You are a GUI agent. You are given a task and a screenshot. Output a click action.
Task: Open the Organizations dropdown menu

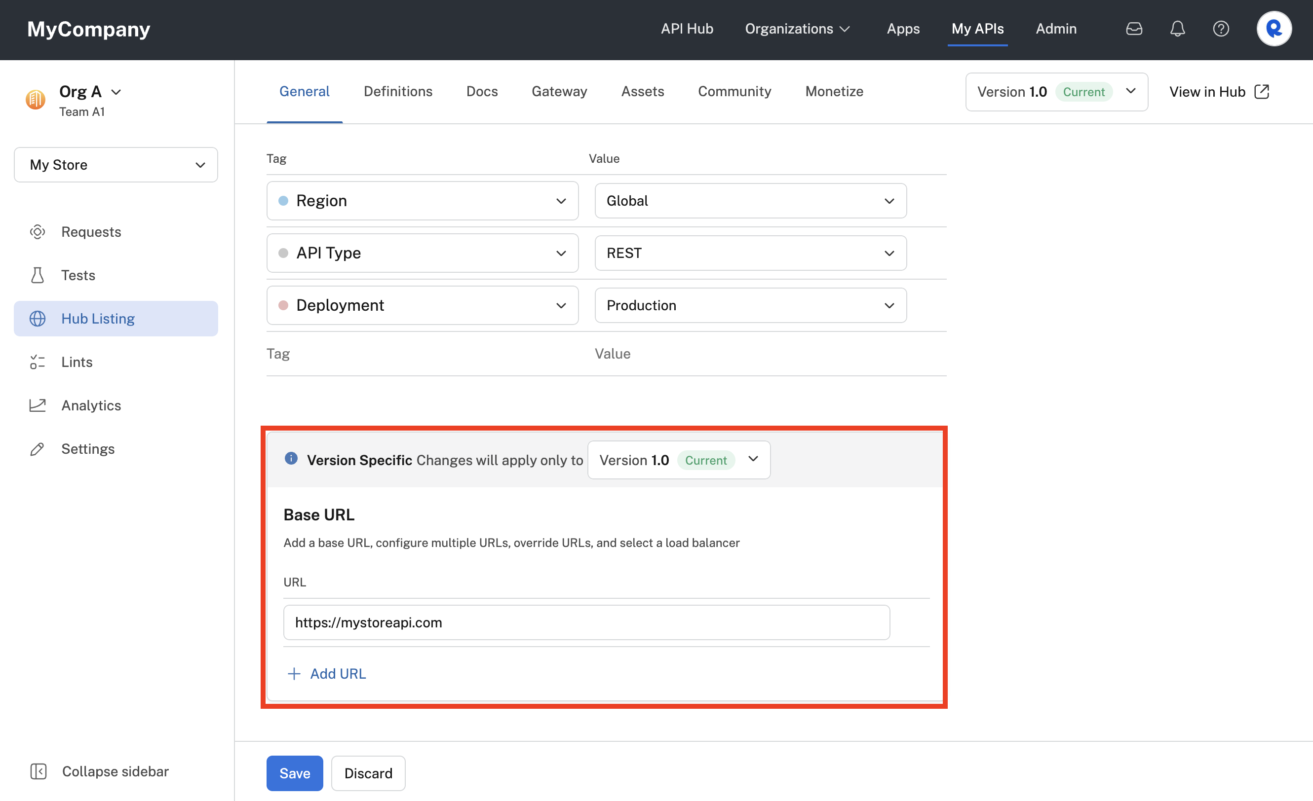798,29
